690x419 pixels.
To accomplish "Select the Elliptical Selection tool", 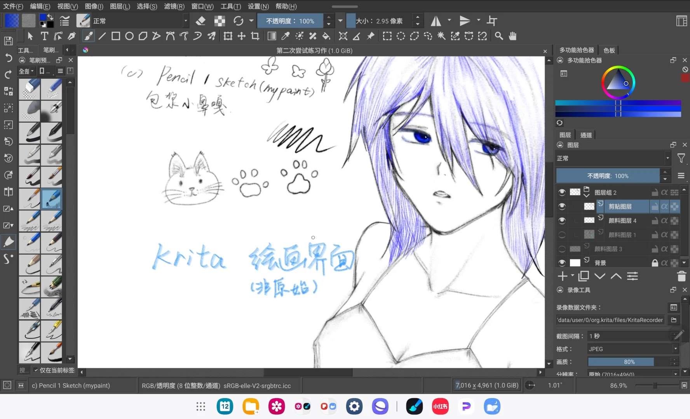I will pyautogui.click(x=401, y=36).
